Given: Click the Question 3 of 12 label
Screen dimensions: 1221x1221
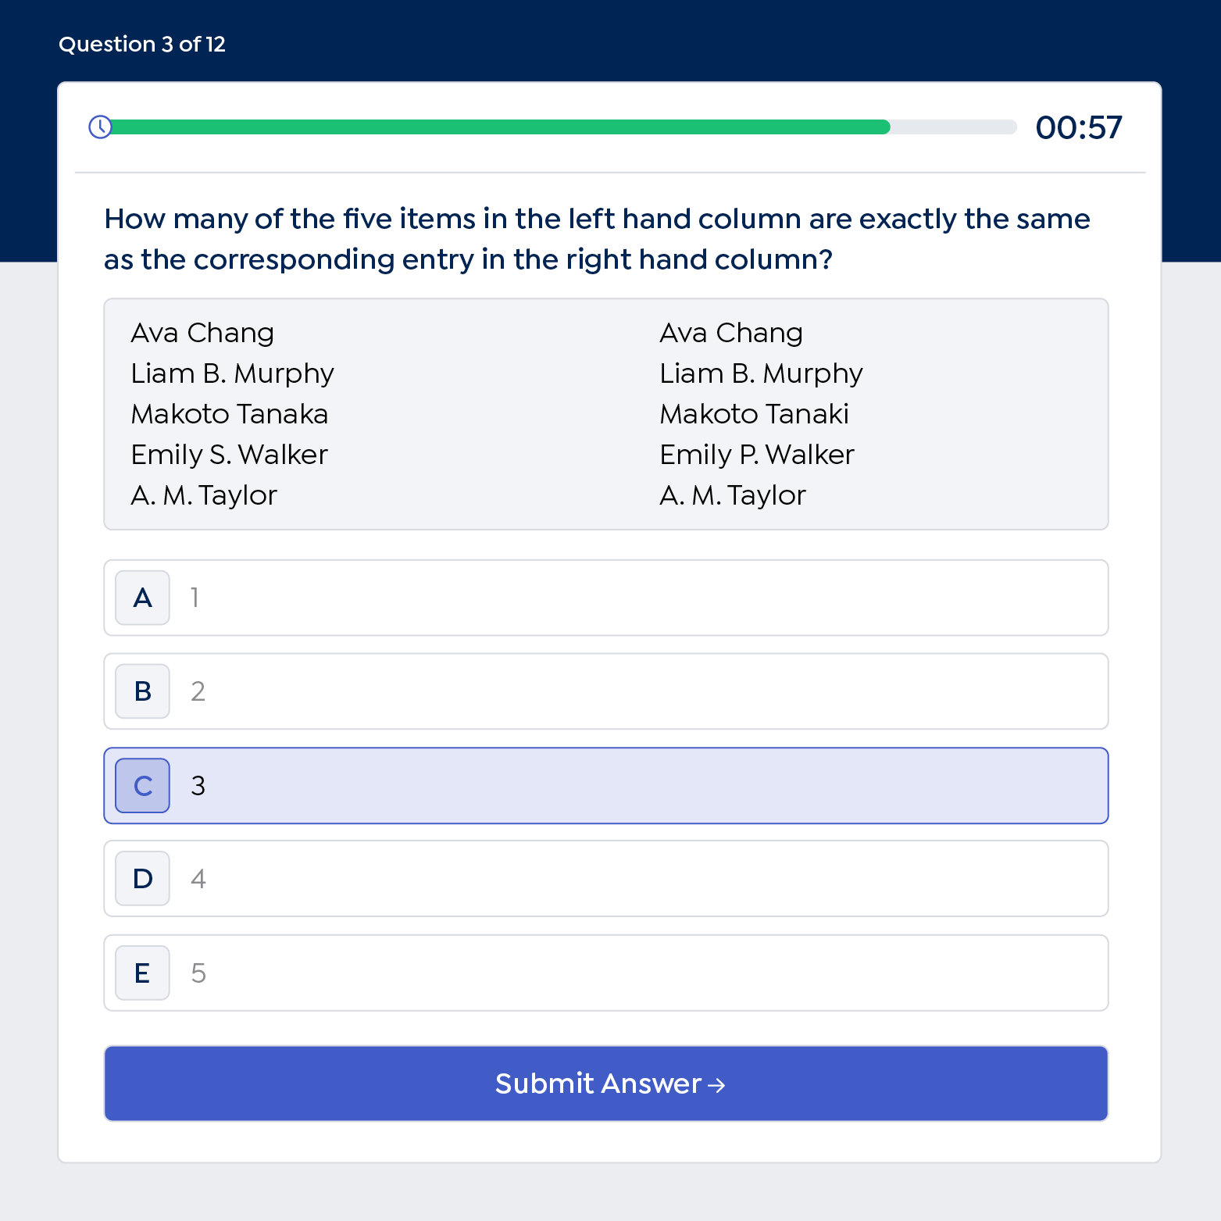Looking at the screenshot, I should [x=142, y=45].
